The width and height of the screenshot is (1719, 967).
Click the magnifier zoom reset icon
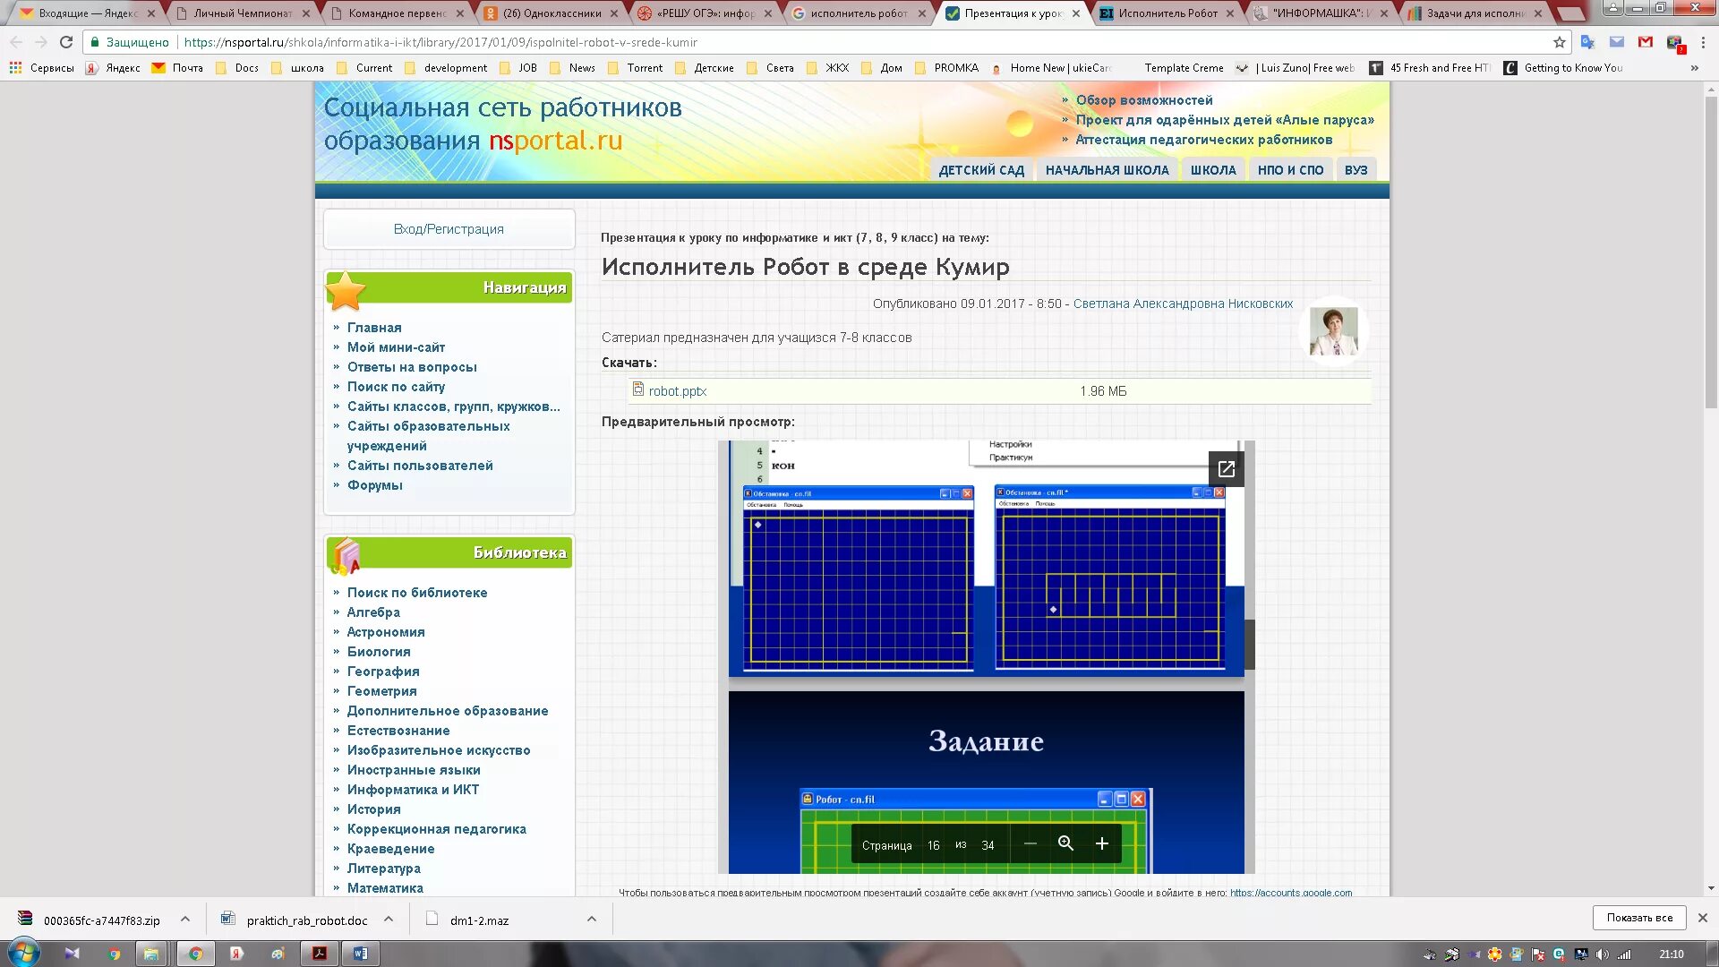1065,843
